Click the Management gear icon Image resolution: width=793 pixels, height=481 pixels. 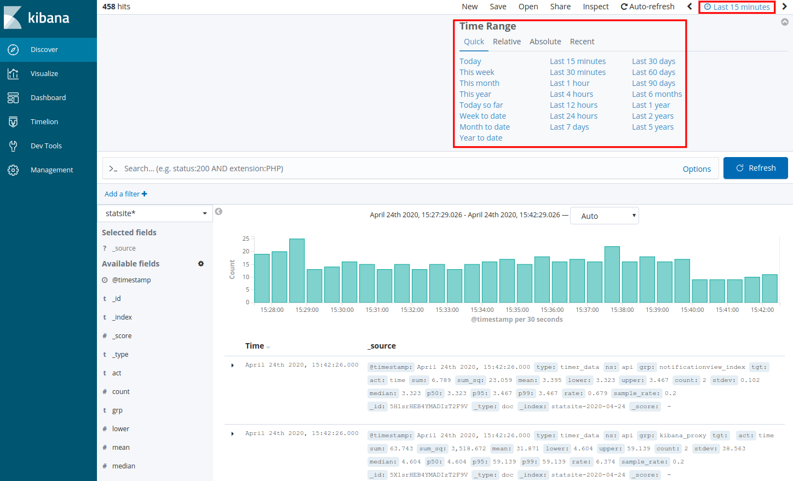pos(13,170)
